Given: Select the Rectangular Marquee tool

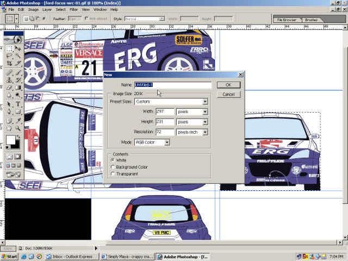Looking at the screenshot, I should pos(9,48).
